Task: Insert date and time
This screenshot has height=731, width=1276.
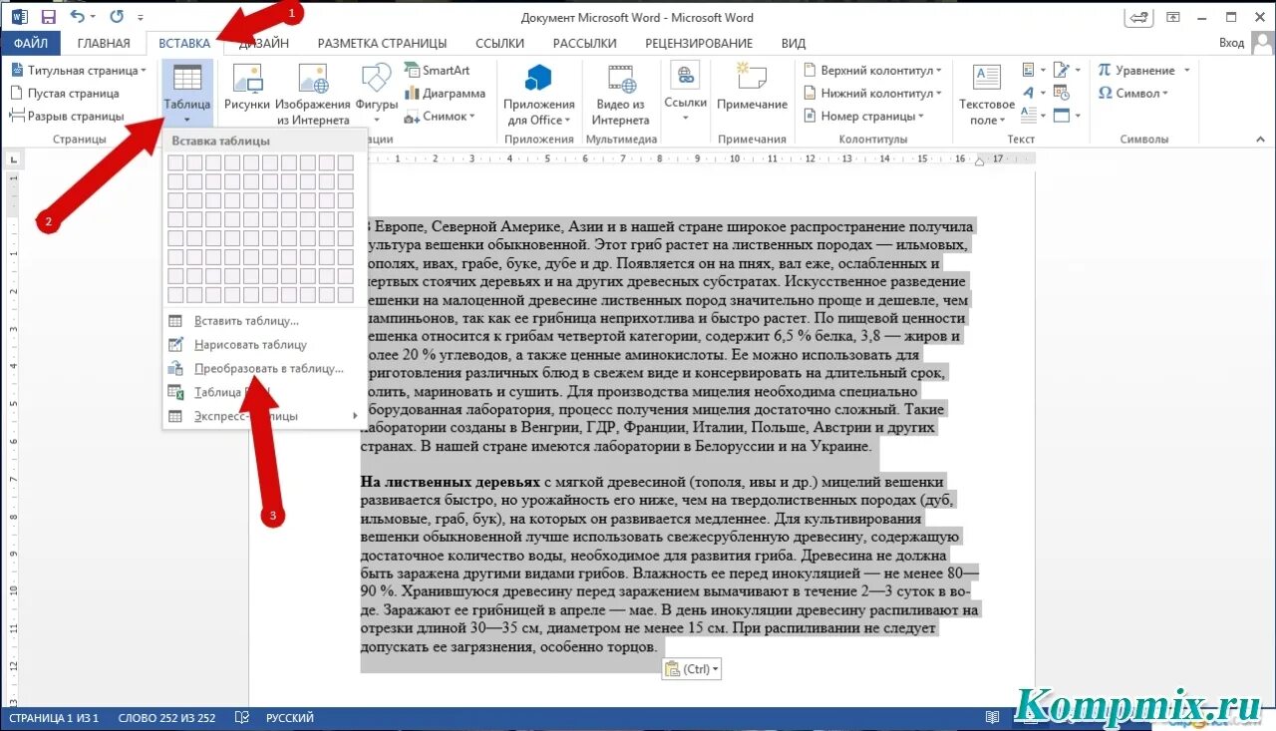Action: point(1061,93)
